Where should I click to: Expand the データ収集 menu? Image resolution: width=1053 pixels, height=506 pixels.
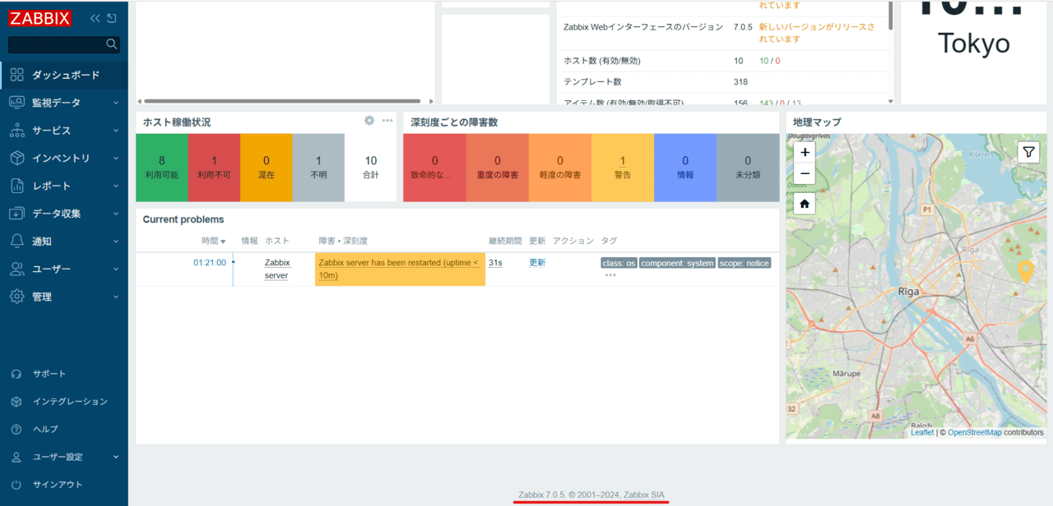[x=64, y=214]
